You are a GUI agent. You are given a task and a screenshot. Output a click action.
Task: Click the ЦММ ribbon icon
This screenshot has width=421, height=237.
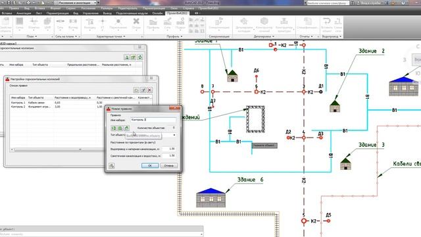pyautogui.click(x=47, y=24)
